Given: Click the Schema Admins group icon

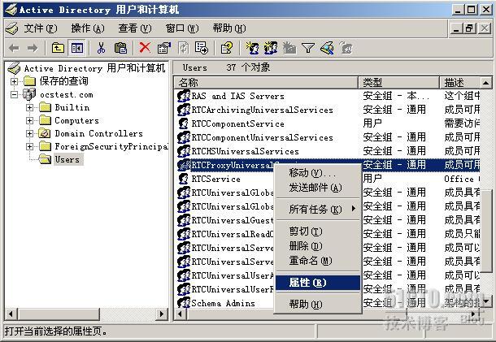Looking at the screenshot, I should pyautogui.click(x=184, y=303).
